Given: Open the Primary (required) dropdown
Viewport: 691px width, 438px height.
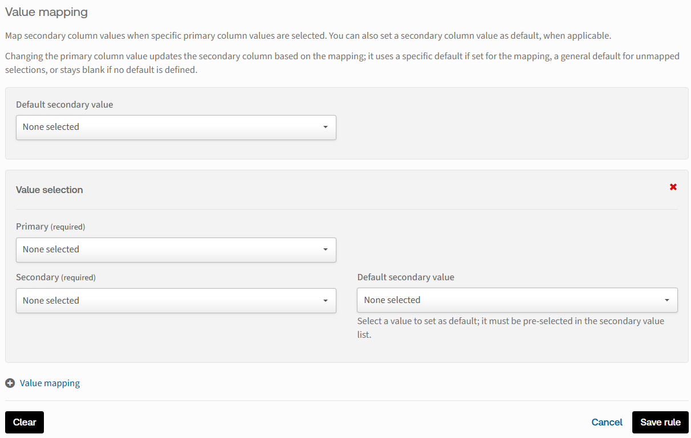Looking at the screenshot, I should tap(176, 249).
